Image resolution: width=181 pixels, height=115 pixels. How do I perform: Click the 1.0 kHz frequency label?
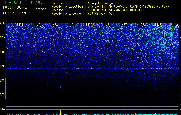[x=2, y=52]
